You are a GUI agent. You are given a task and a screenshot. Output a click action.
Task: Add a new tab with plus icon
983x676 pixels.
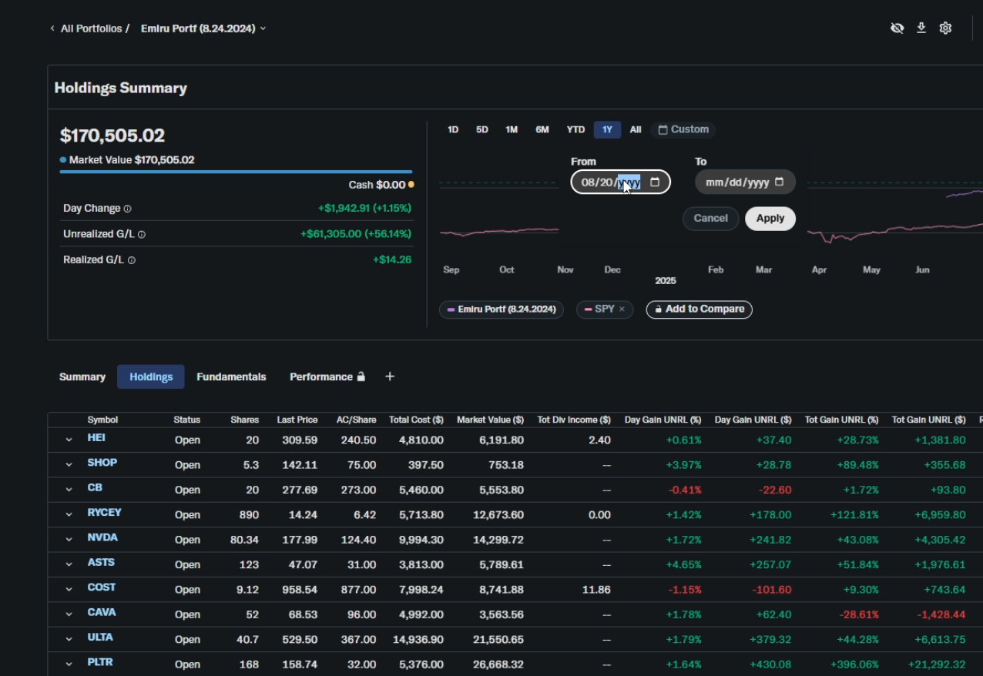[x=390, y=376]
